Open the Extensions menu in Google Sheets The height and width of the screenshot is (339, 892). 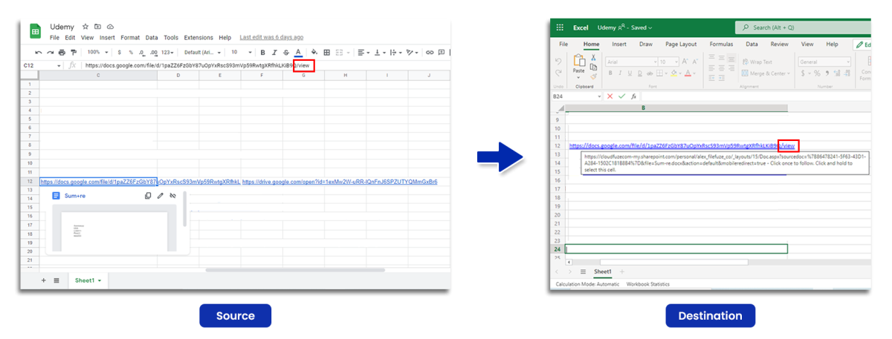pos(198,37)
